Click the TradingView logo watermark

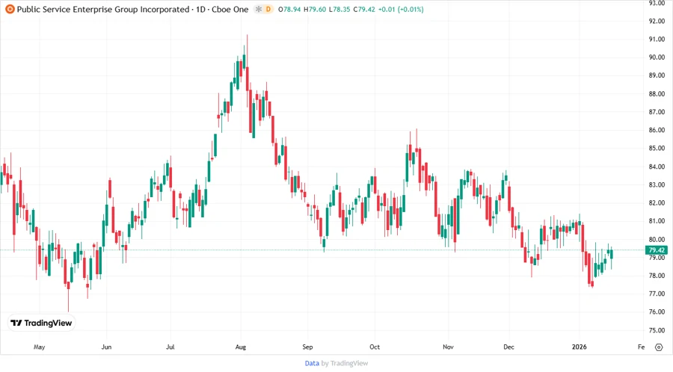pos(42,323)
